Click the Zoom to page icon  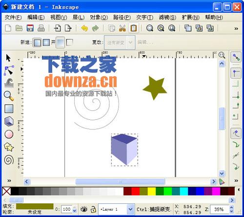[x=172, y=28]
